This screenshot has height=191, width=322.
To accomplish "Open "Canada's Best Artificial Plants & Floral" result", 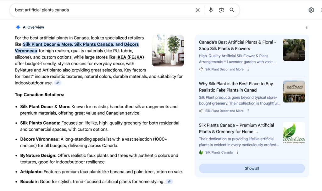I will pyautogui.click(x=237, y=45).
